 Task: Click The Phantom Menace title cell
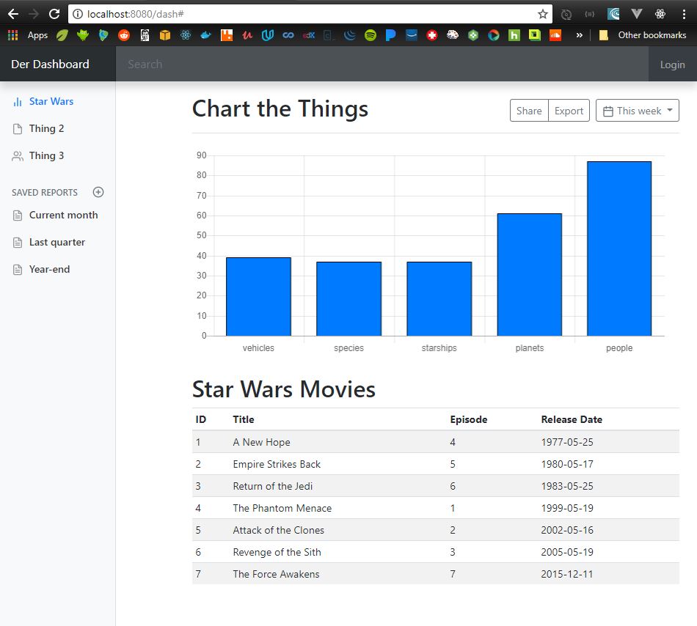(282, 508)
